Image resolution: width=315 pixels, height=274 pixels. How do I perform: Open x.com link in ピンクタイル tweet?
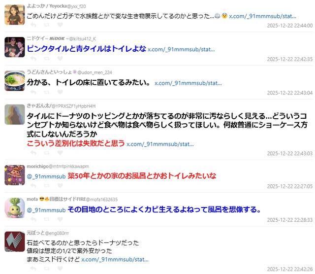pos(181,49)
